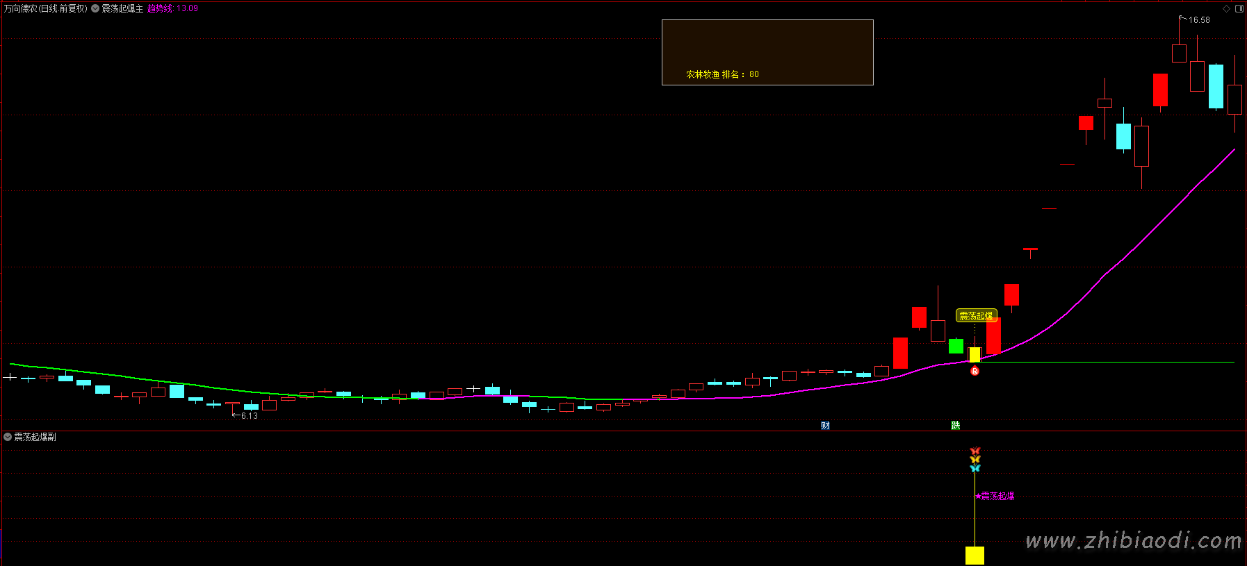
Task: Click the 趋势线: 13.09 value
Action: [x=172, y=8]
